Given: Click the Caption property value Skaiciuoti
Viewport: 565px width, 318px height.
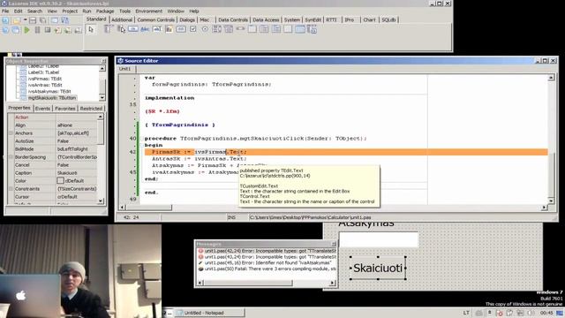Looking at the screenshot, I should (77, 173).
